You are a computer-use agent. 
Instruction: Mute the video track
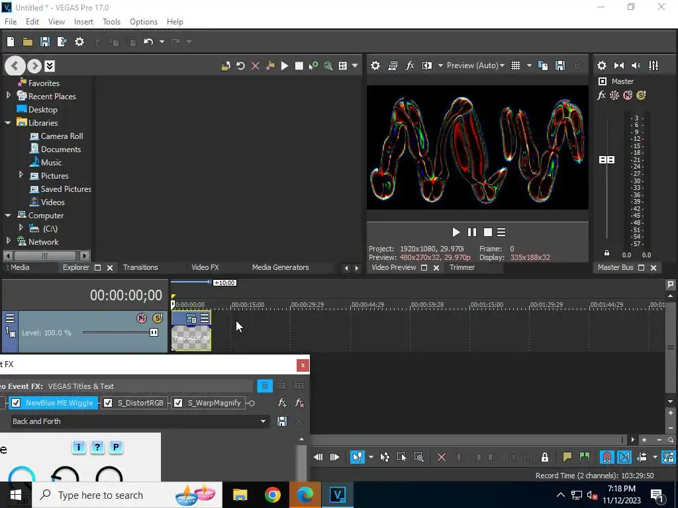coord(142,318)
